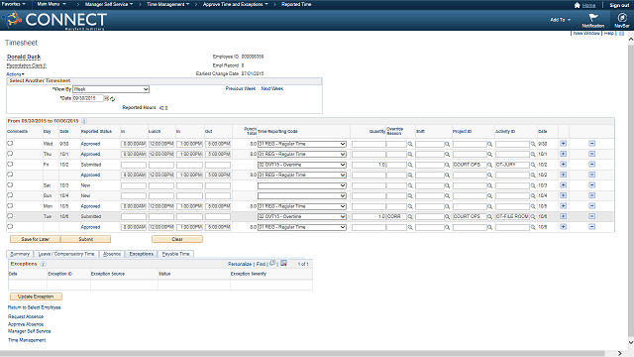This screenshot has width=634, height=357.
Task: Open the Favorites menu
Action: point(14,4)
